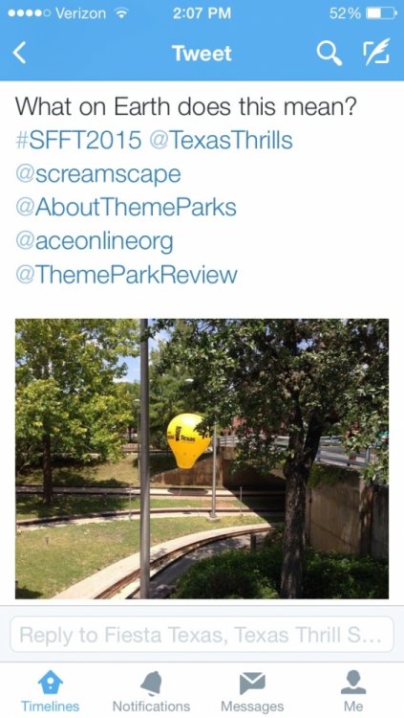Tap the battery indicator in status bar
Screen dimensions: 404x718
382,13
